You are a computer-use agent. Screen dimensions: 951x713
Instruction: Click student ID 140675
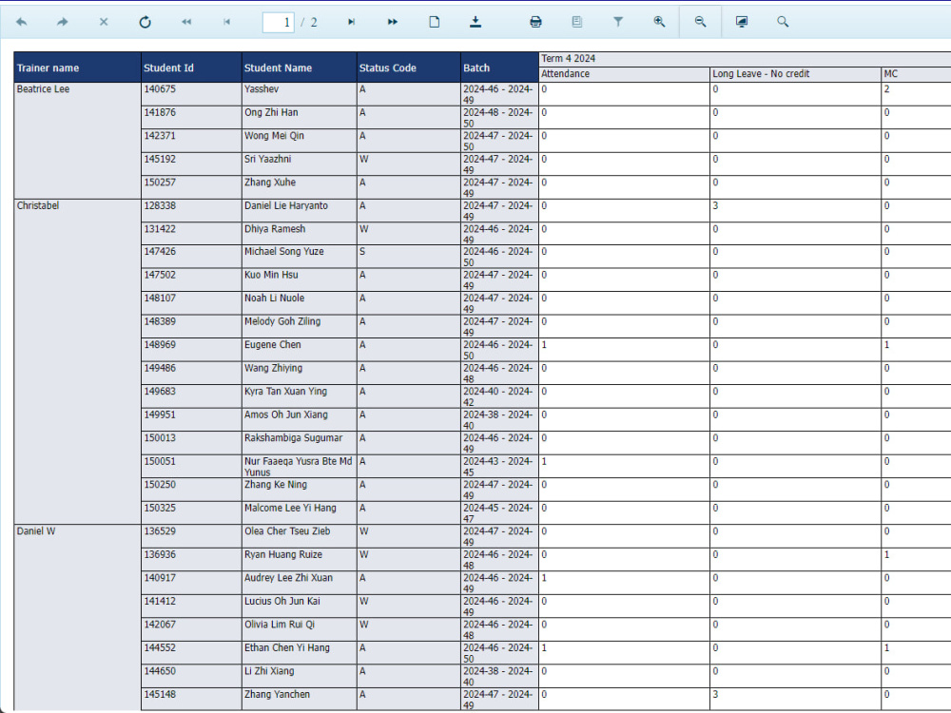(x=160, y=89)
